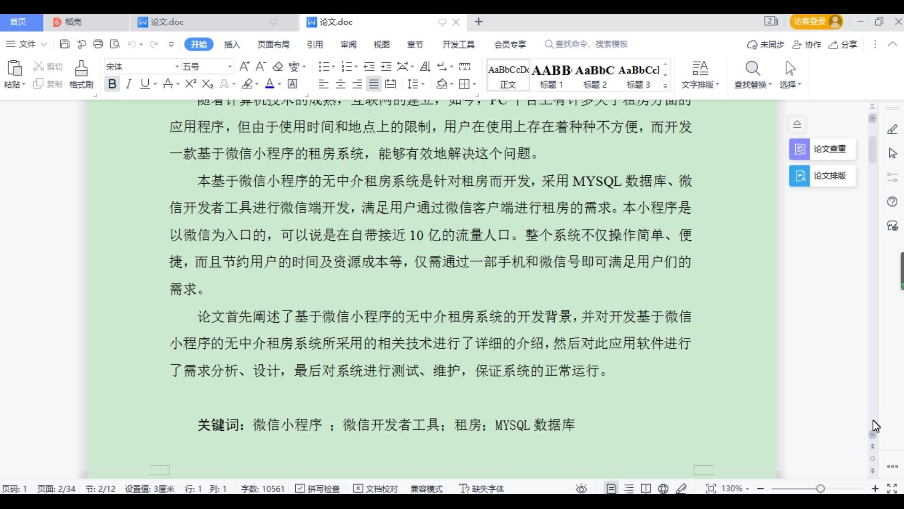
Task: Click the print preview icon
Action: [x=115, y=44]
